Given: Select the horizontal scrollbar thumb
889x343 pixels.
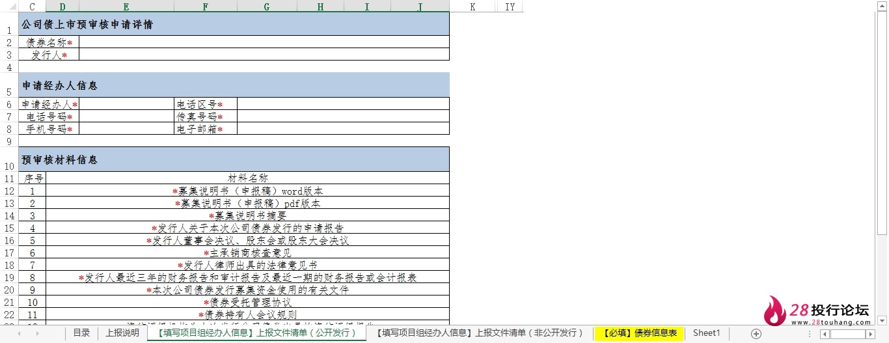Looking at the screenshot, I should 847,334.
